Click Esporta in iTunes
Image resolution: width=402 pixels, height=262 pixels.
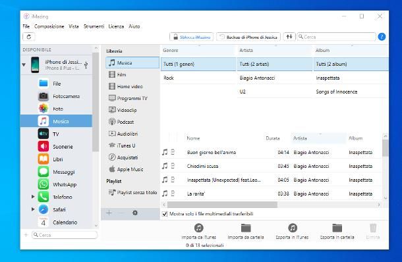(x=292, y=232)
